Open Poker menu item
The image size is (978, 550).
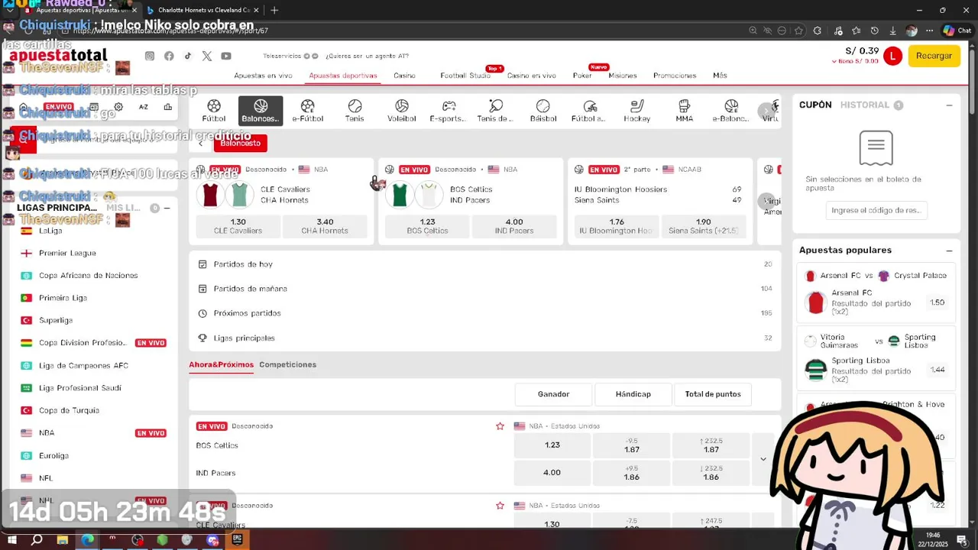point(582,76)
